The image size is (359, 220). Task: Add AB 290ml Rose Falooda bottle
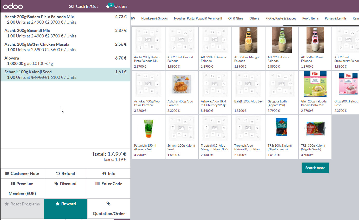315,48
